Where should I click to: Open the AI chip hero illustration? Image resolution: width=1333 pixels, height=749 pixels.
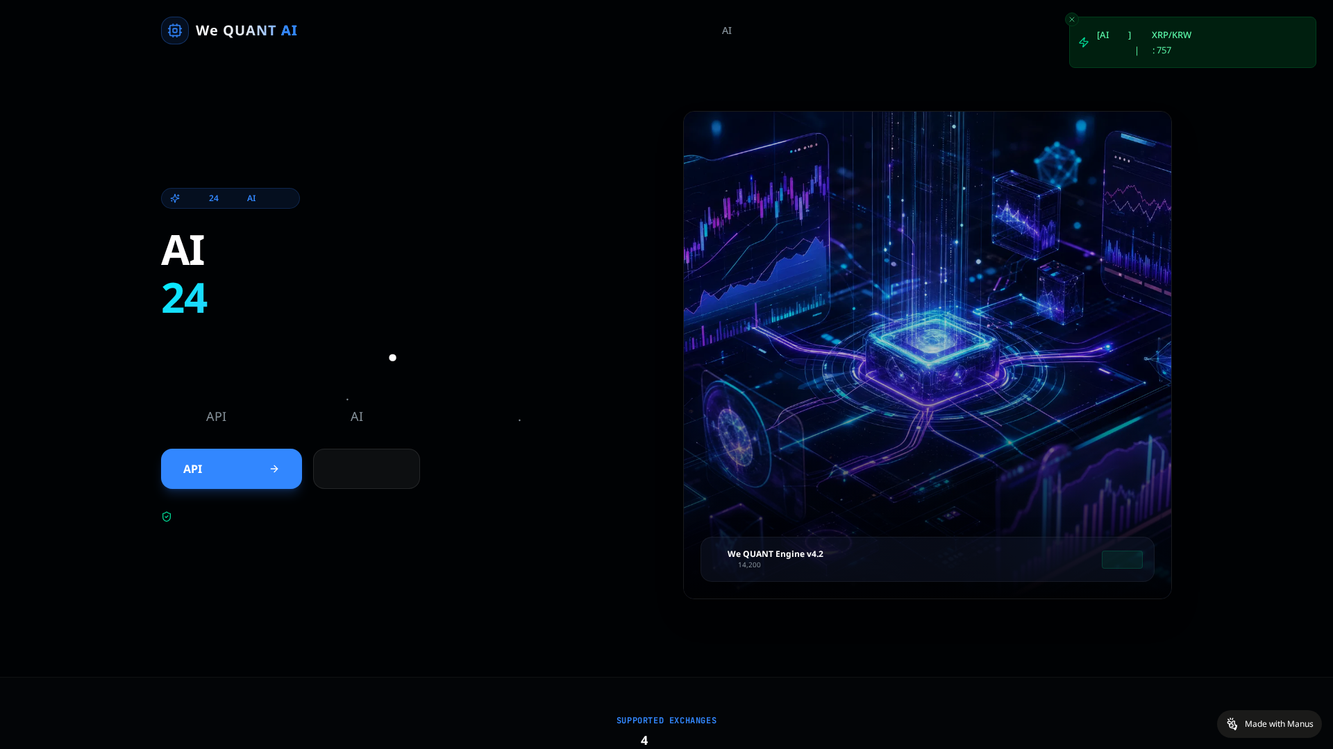[x=927, y=355]
